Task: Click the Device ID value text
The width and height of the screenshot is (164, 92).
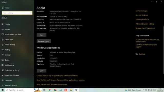Action: tap(65, 19)
